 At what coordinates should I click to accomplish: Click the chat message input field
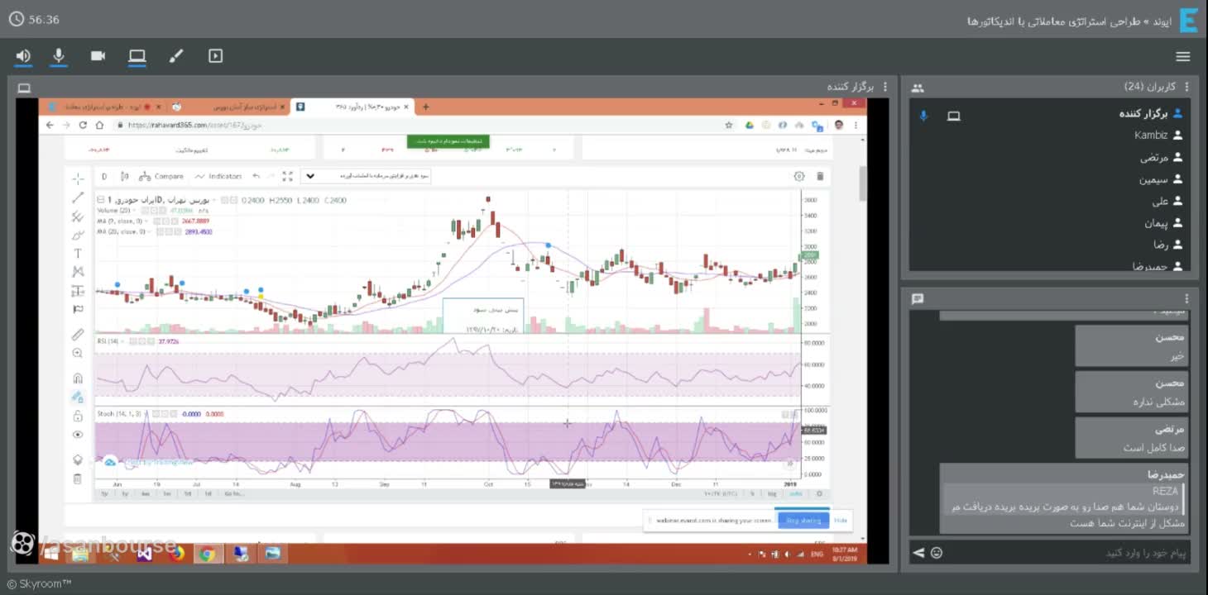coord(1067,553)
